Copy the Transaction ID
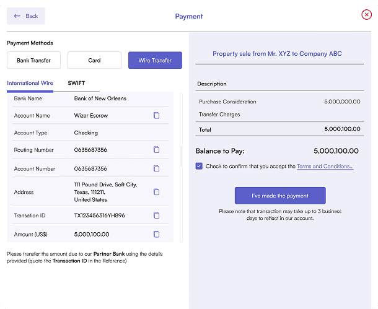This screenshot has width=378, height=309. [x=156, y=215]
